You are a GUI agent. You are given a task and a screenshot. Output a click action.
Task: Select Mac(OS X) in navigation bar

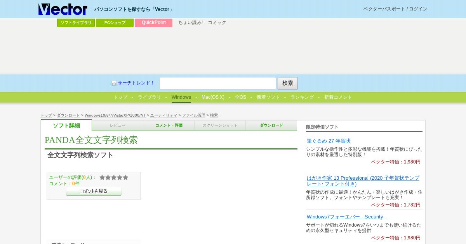tap(213, 97)
